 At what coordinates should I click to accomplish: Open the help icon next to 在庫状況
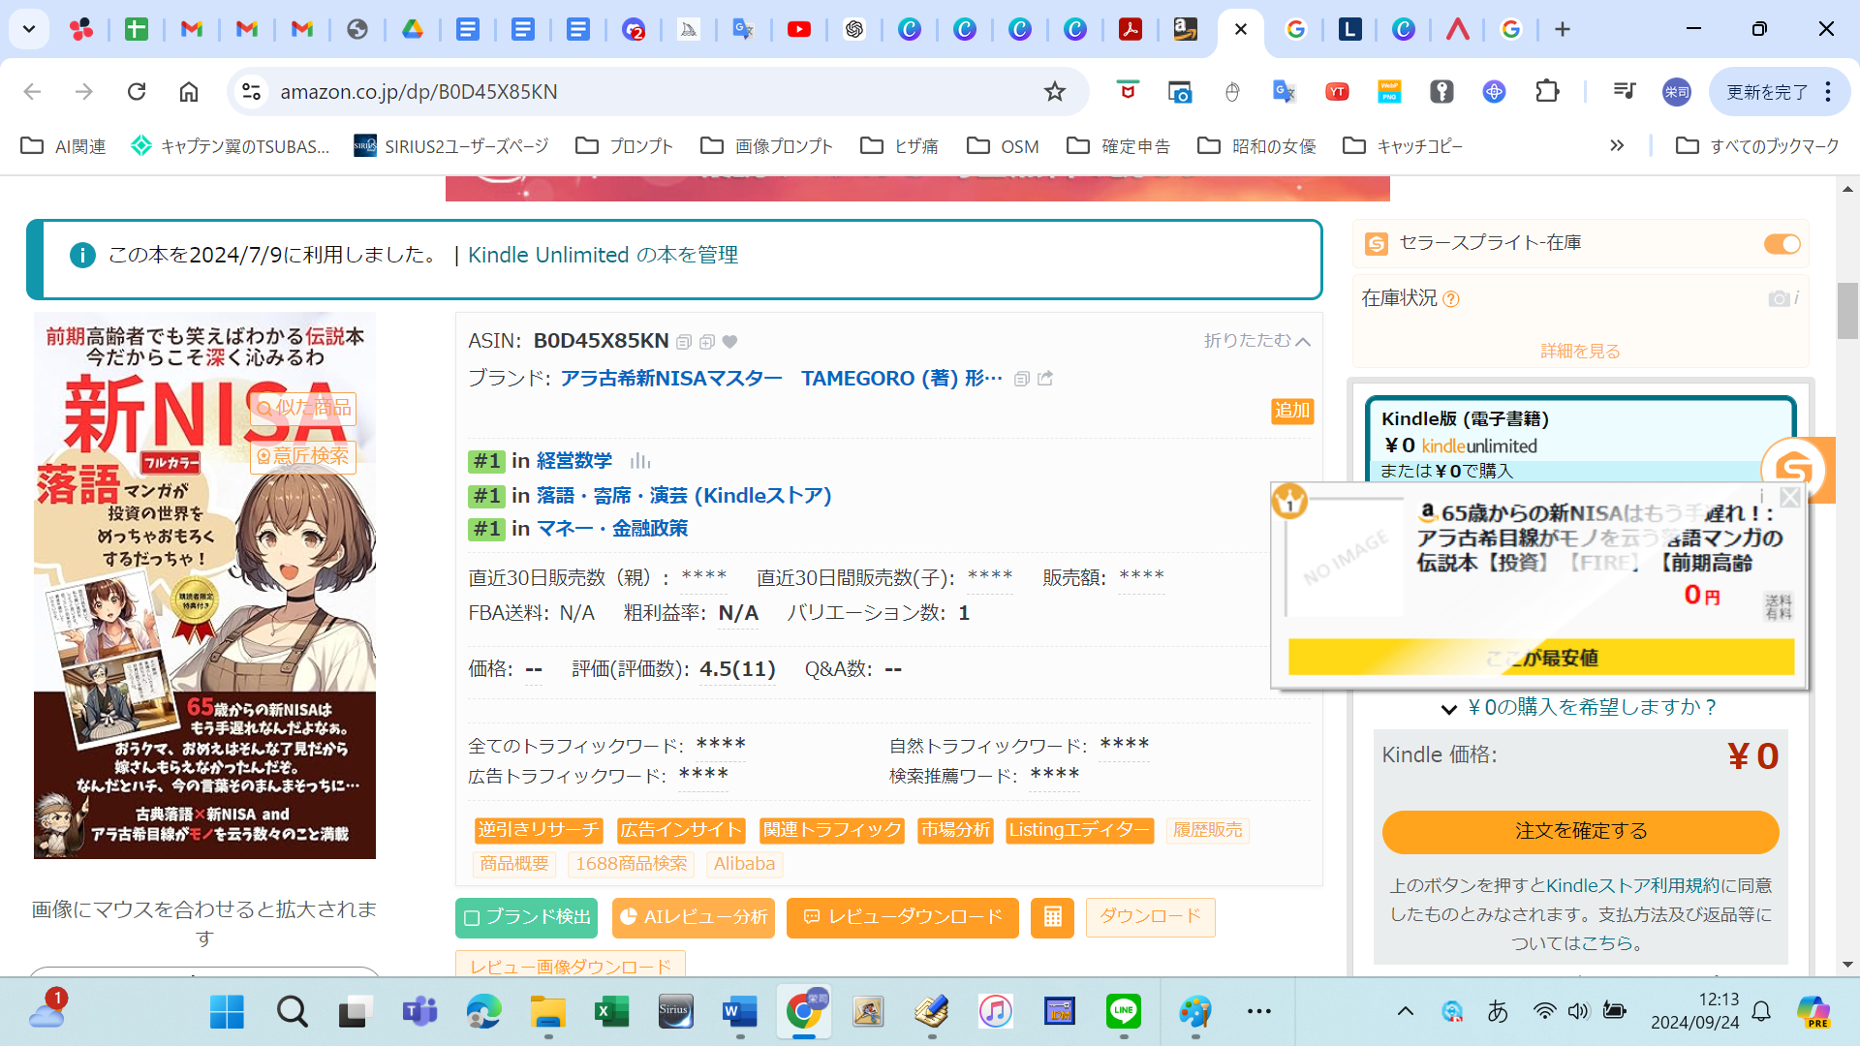[x=1451, y=299]
